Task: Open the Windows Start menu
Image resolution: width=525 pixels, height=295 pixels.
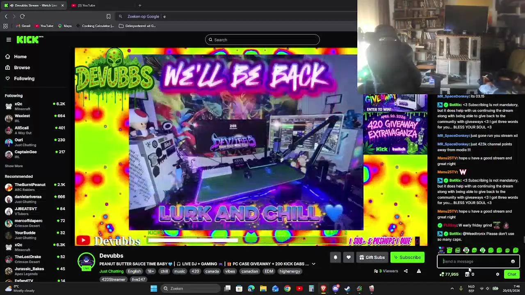Action: [x=154, y=288]
